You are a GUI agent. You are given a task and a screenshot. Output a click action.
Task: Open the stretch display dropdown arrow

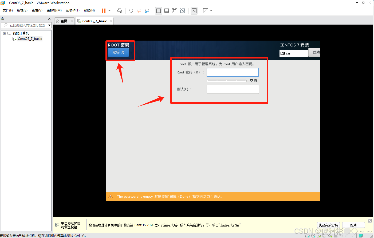click(x=211, y=11)
